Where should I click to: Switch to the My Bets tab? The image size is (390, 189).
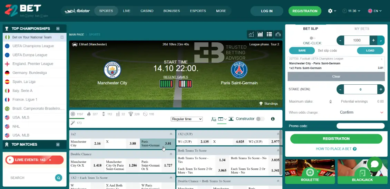coord(362,29)
